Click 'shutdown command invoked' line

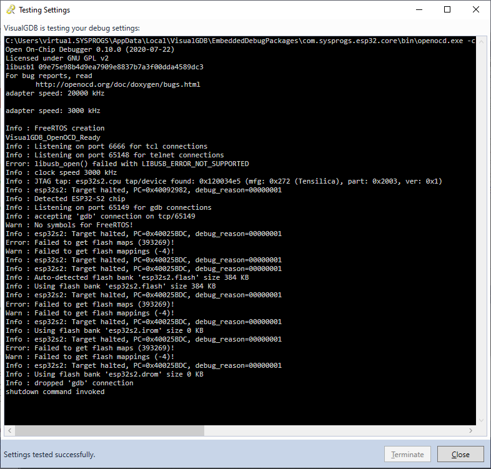(x=55, y=392)
